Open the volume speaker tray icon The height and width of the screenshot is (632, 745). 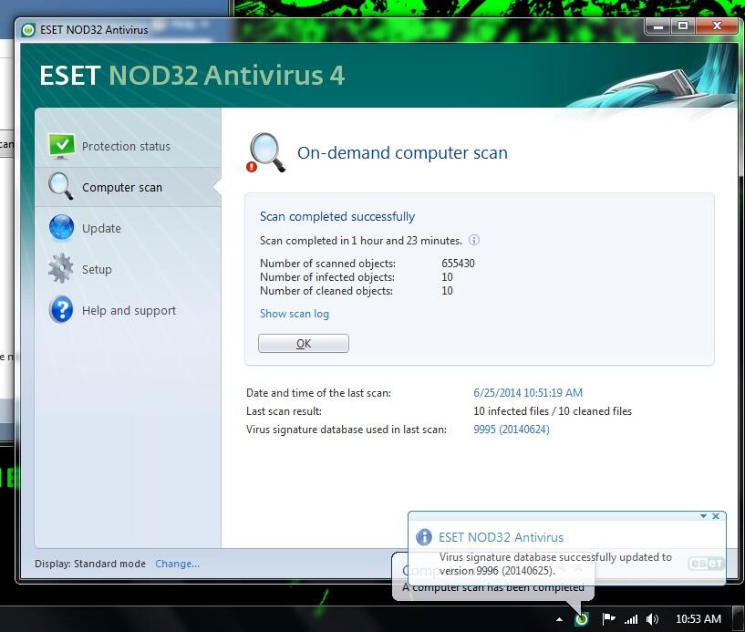652,619
